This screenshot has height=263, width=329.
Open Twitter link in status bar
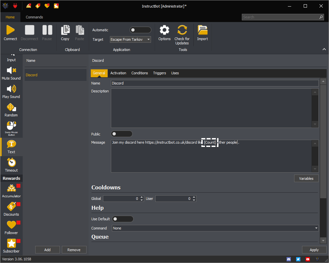click(x=298, y=259)
